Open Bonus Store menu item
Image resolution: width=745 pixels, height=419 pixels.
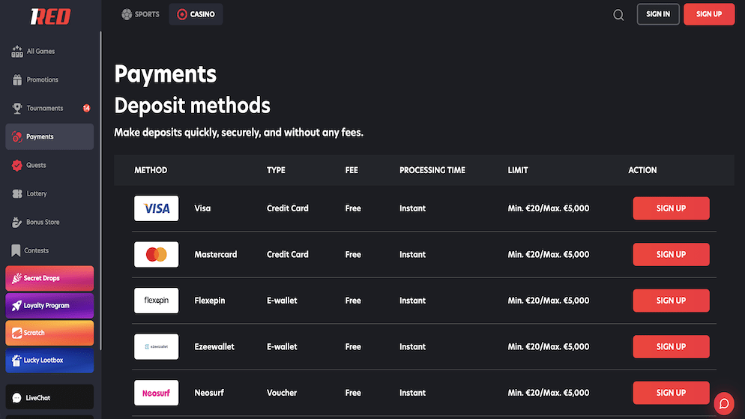pos(49,223)
